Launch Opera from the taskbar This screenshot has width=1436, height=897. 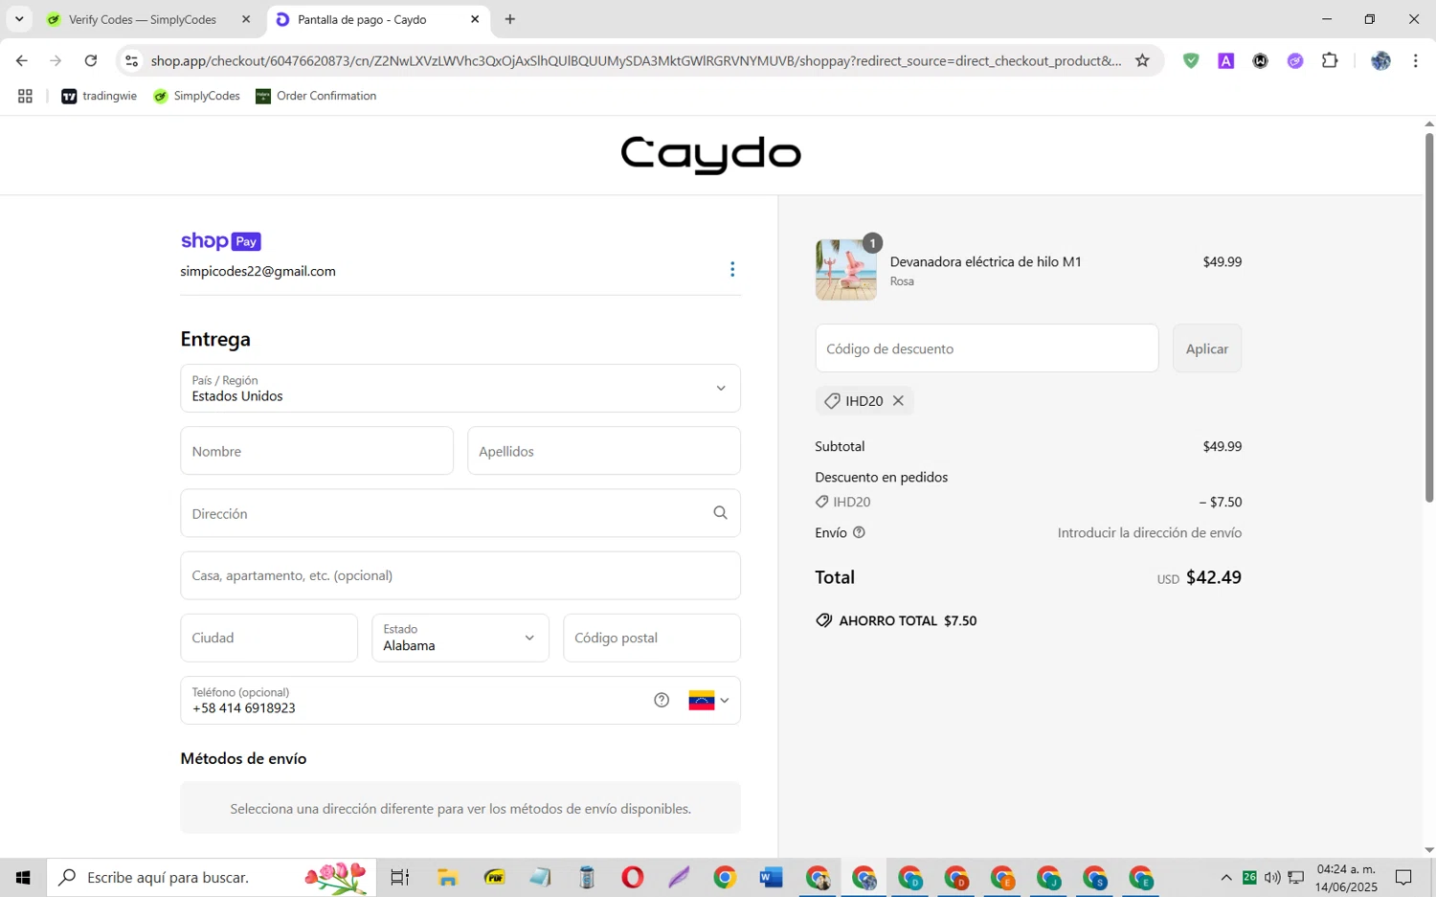pyautogui.click(x=632, y=877)
